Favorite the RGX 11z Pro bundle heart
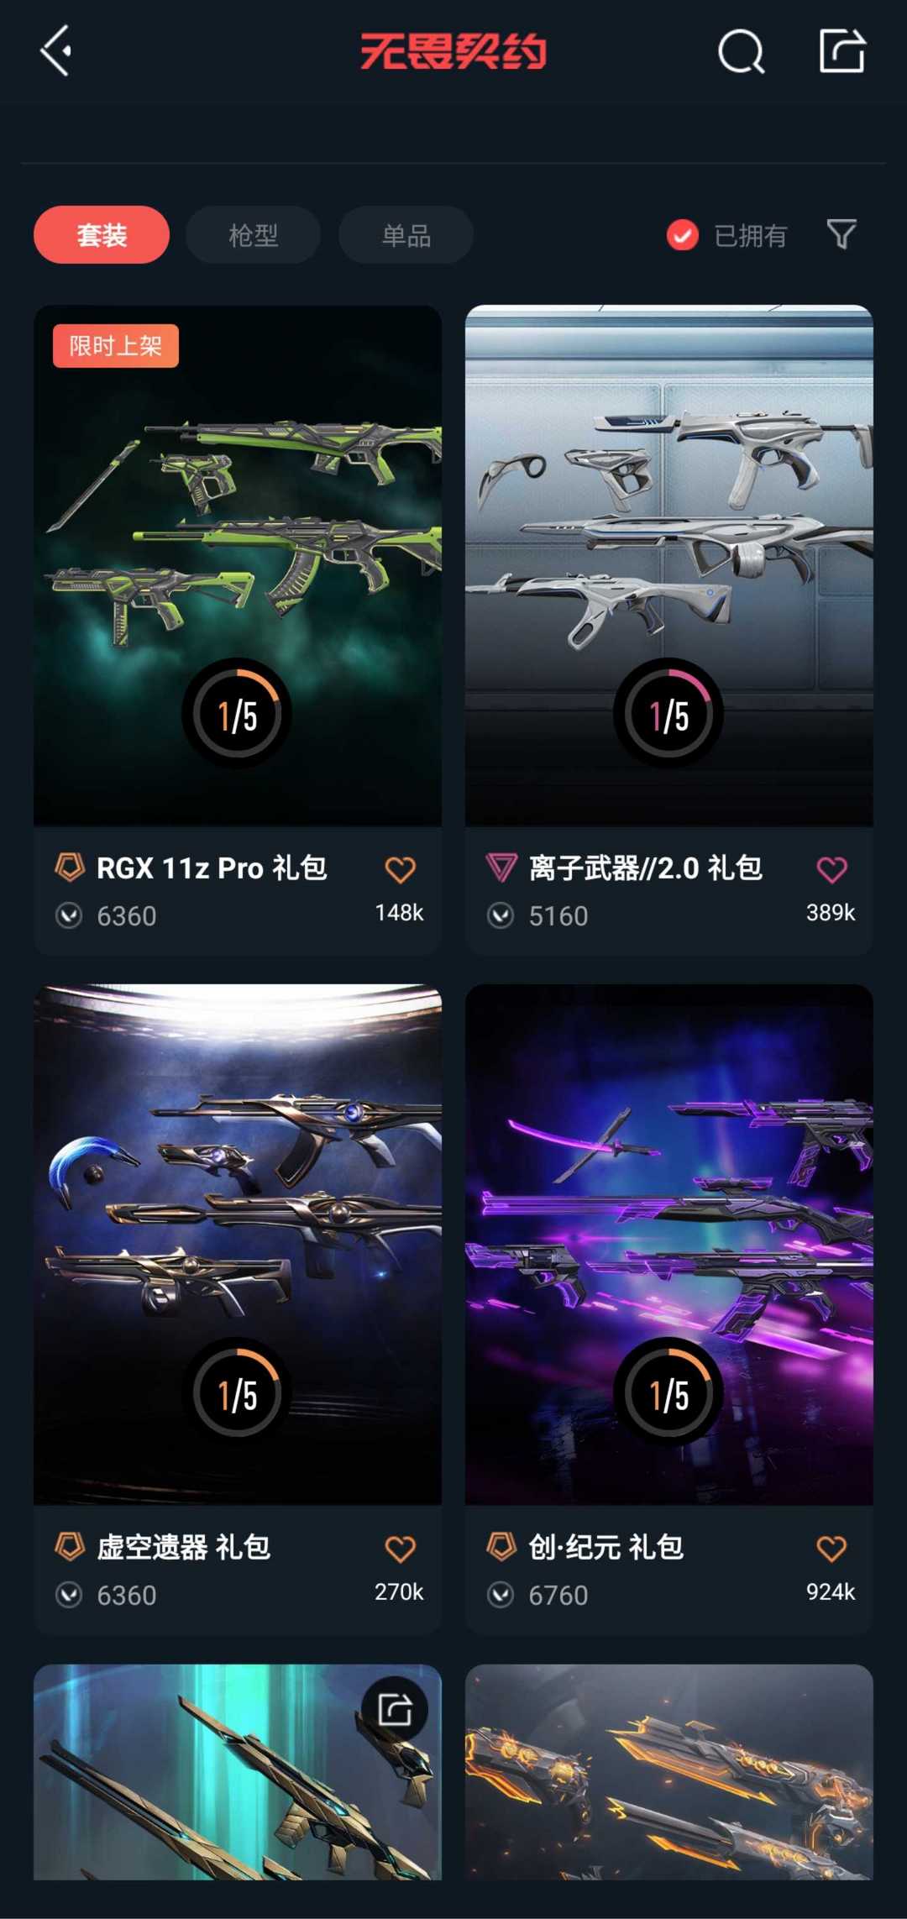 400,870
